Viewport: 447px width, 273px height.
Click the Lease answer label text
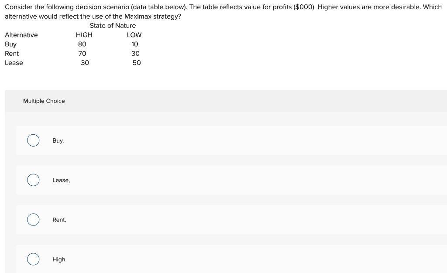pyautogui.click(x=61, y=180)
